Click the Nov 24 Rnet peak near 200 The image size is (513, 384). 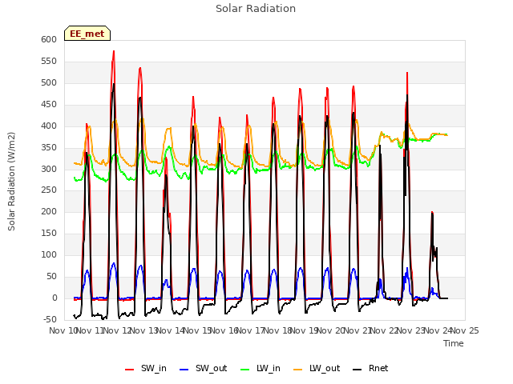(432, 213)
